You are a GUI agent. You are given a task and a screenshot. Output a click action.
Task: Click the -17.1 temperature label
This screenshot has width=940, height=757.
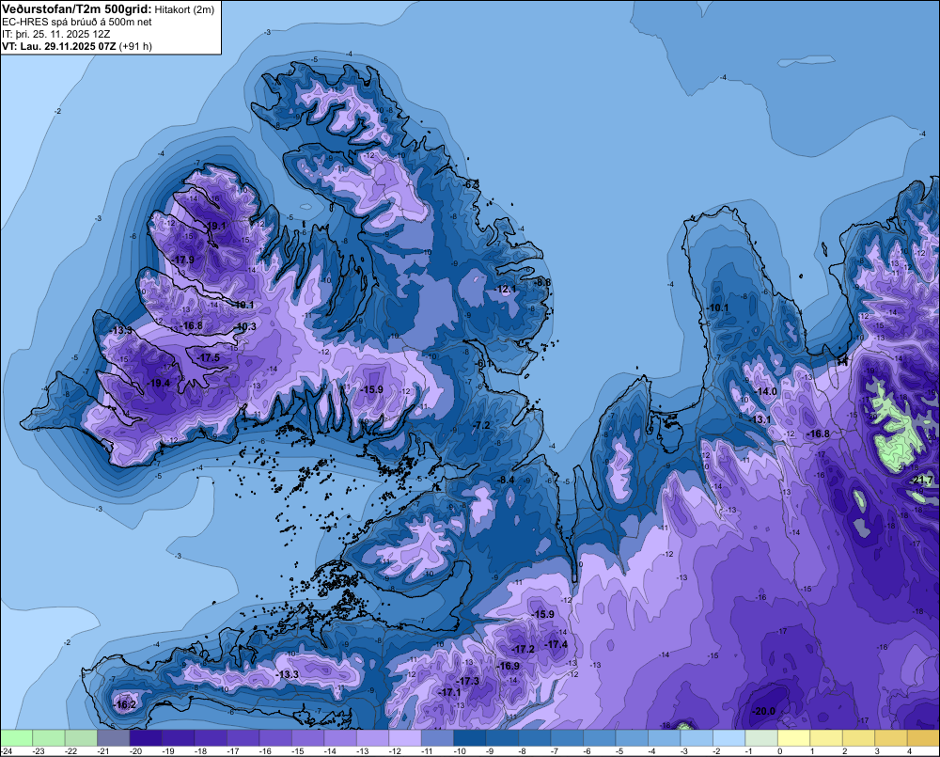(449, 692)
